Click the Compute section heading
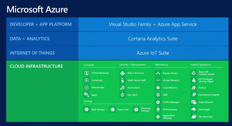 pyautogui.click(x=89, y=65)
